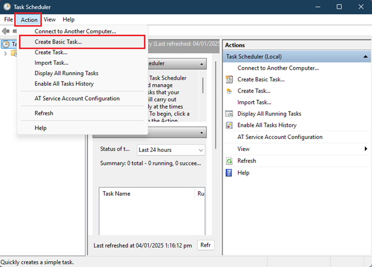Open the Help menu in menu bar
Screen dimensions: 372x267
coord(69,19)
